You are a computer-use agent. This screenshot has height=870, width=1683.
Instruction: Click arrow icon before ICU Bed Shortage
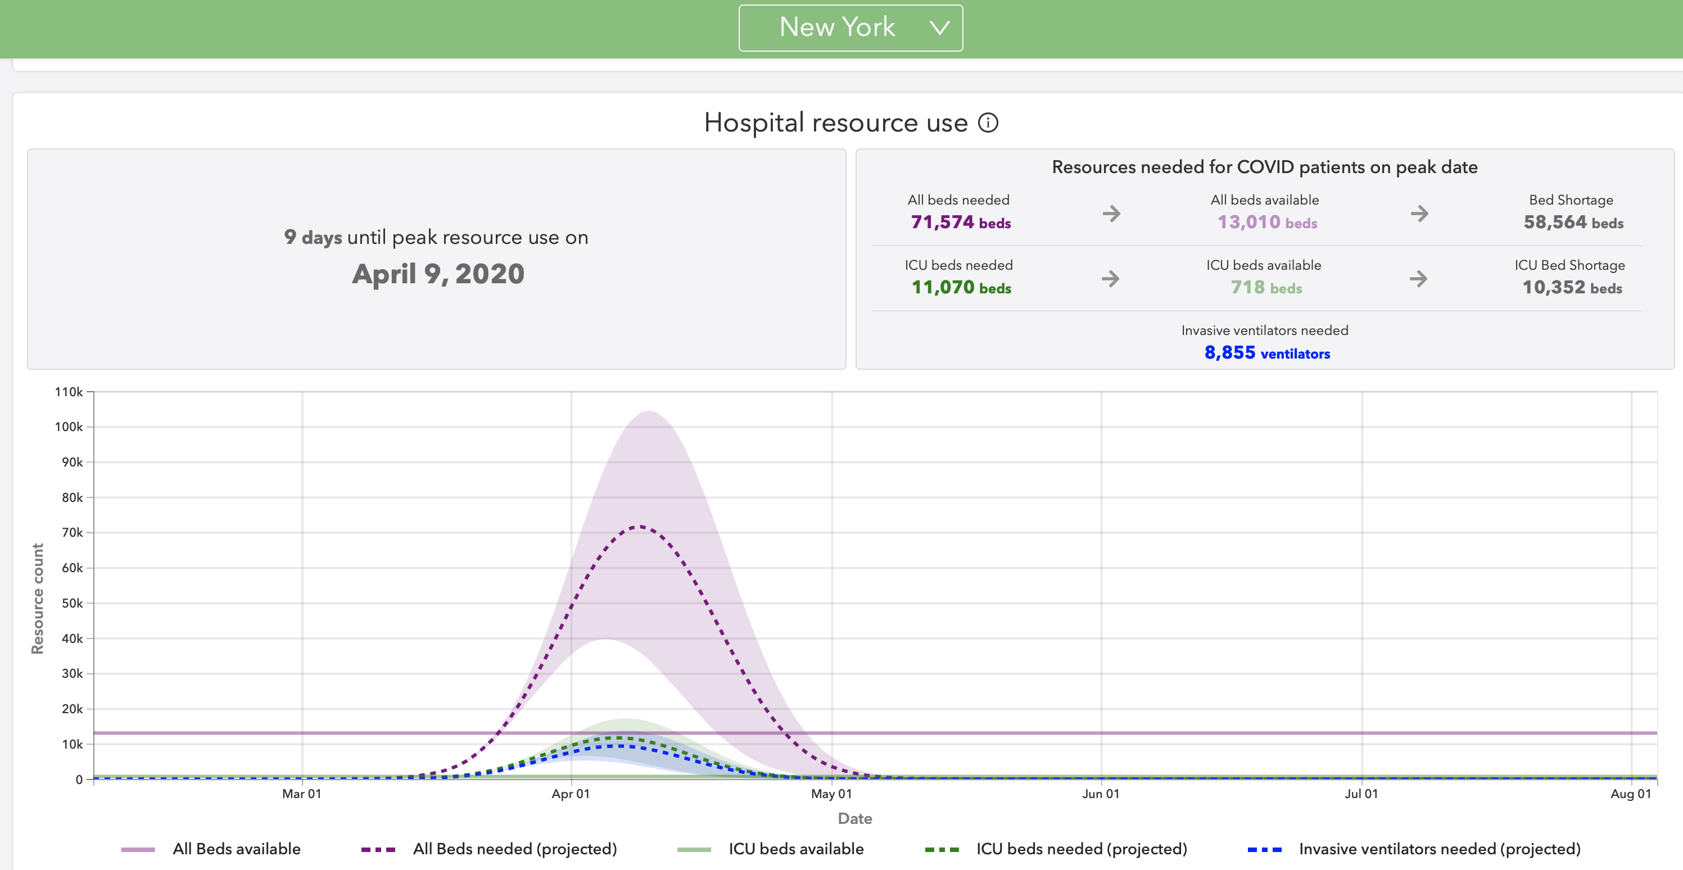point(1418,279)
